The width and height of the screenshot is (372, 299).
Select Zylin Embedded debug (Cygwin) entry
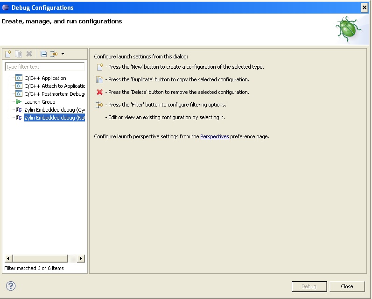54,110
